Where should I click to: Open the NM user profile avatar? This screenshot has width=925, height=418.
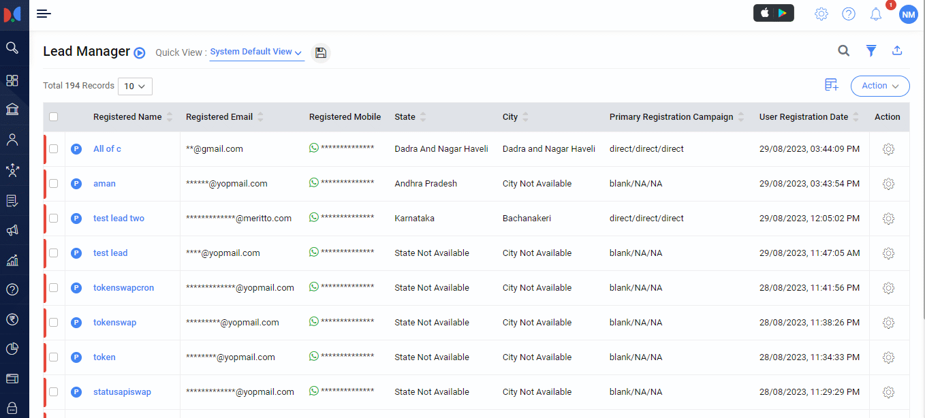click(x=908, y=14)
